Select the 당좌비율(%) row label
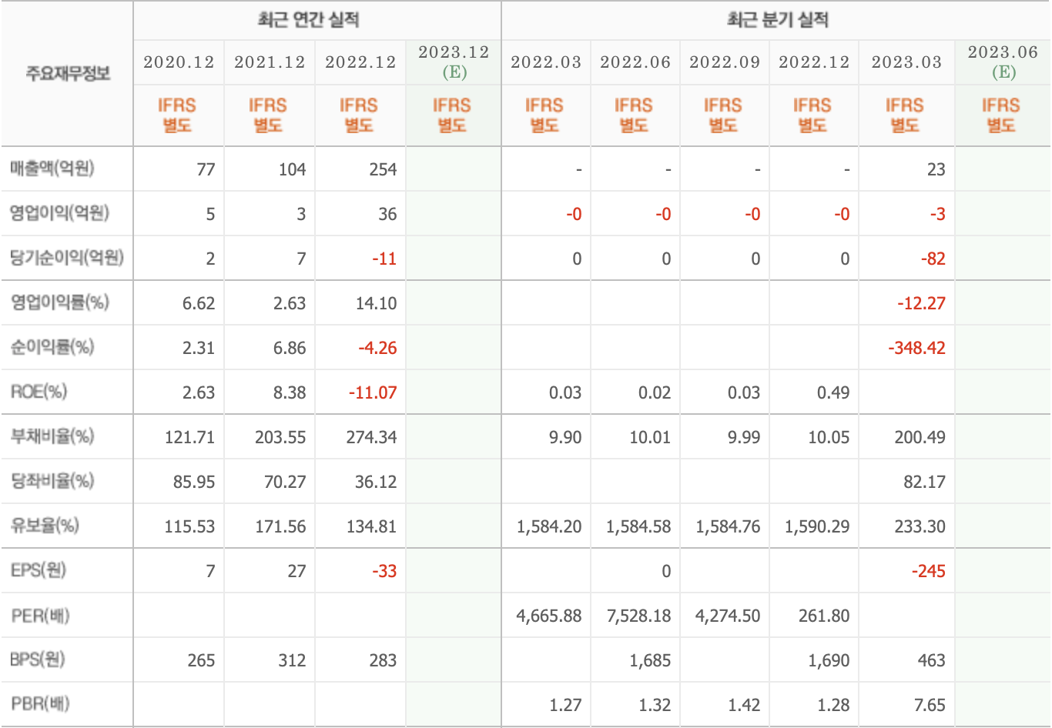Viewport: 1052px width, 728px height. pos(52,481)
